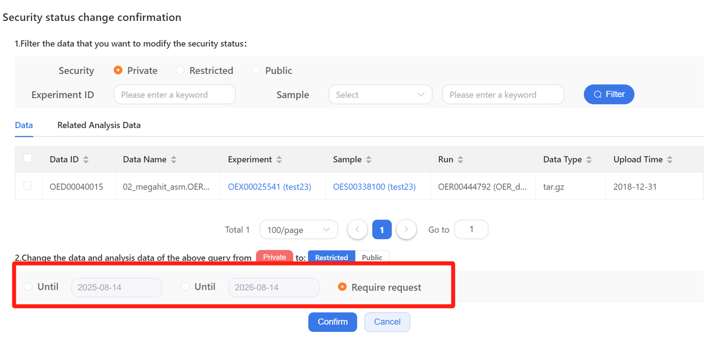Check the box for row OED00040015
Screen dimensions: 707x338
click(28, 186)
